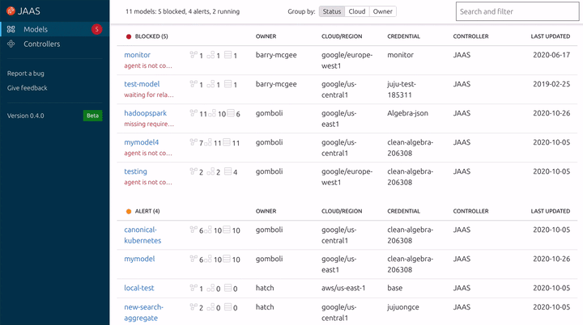This screenshot has height=325, width=583.
Task: Click 'base' credential in local-test row
Action: (395, 288)
